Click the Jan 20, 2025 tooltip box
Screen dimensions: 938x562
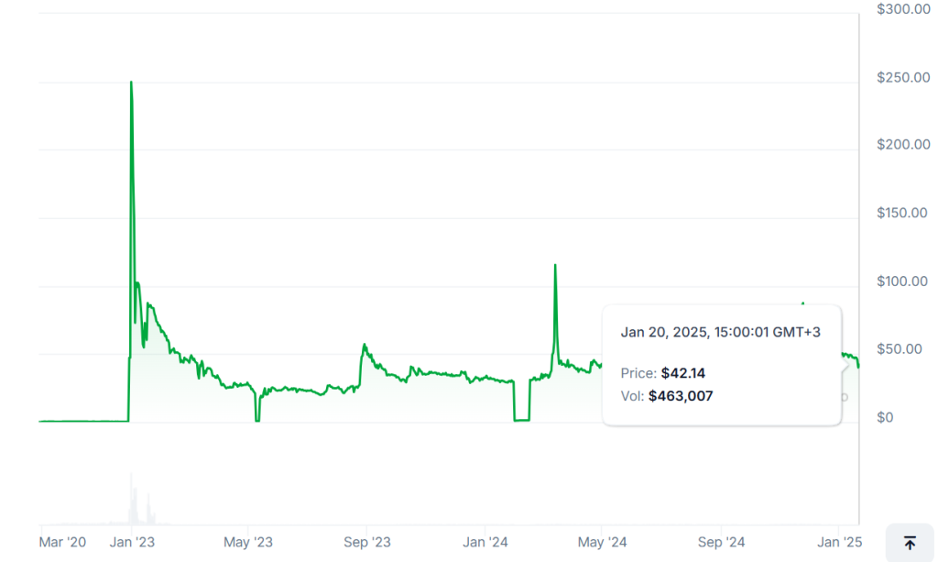[x=721, y=364]
